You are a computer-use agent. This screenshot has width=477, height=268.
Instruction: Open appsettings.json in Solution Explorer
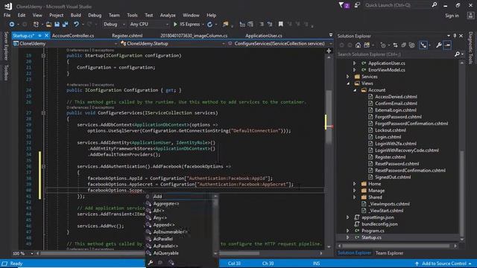click(x=378, y=217)
